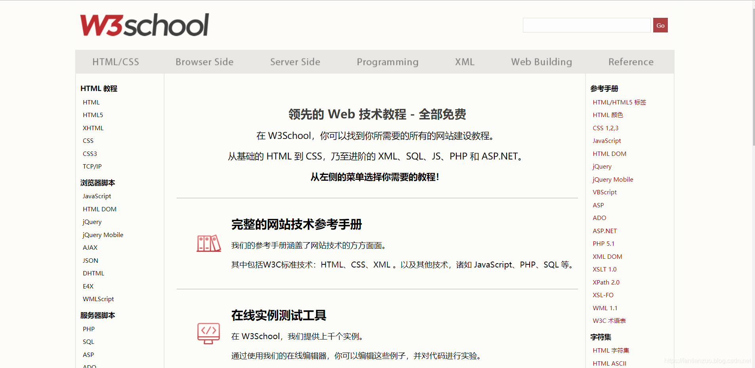Click the W3school logo
This screenshot has width=755, height=368.
pos(145,25)
